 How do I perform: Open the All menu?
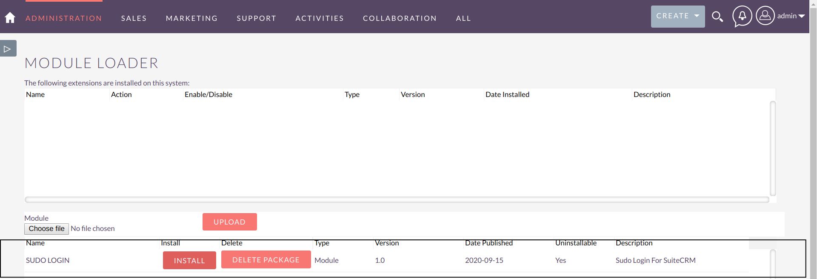(463, 18)
